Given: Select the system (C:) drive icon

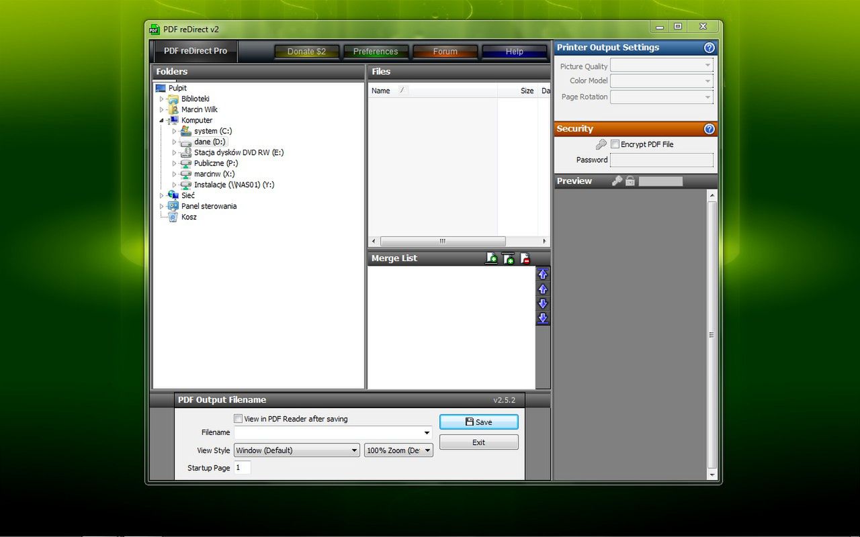Looking at the screenshot, I should 186,131.
